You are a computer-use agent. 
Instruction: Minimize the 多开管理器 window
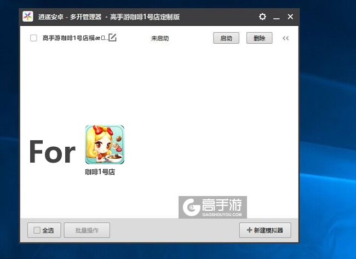(276, 17)
